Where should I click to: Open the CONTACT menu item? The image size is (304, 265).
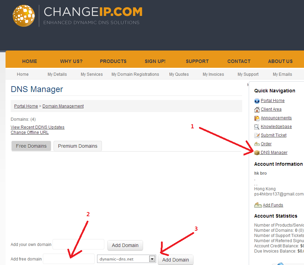click(x=239, y=61)
